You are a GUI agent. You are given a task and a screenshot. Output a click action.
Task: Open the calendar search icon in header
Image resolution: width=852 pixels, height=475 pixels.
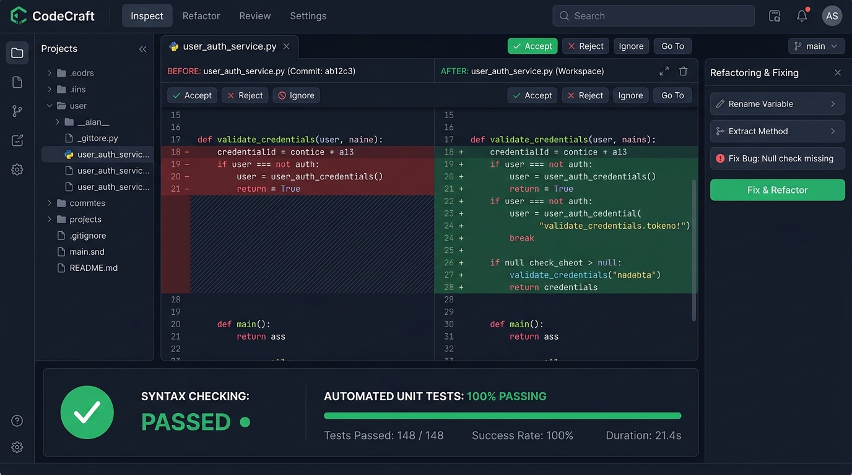pos(775,16)
